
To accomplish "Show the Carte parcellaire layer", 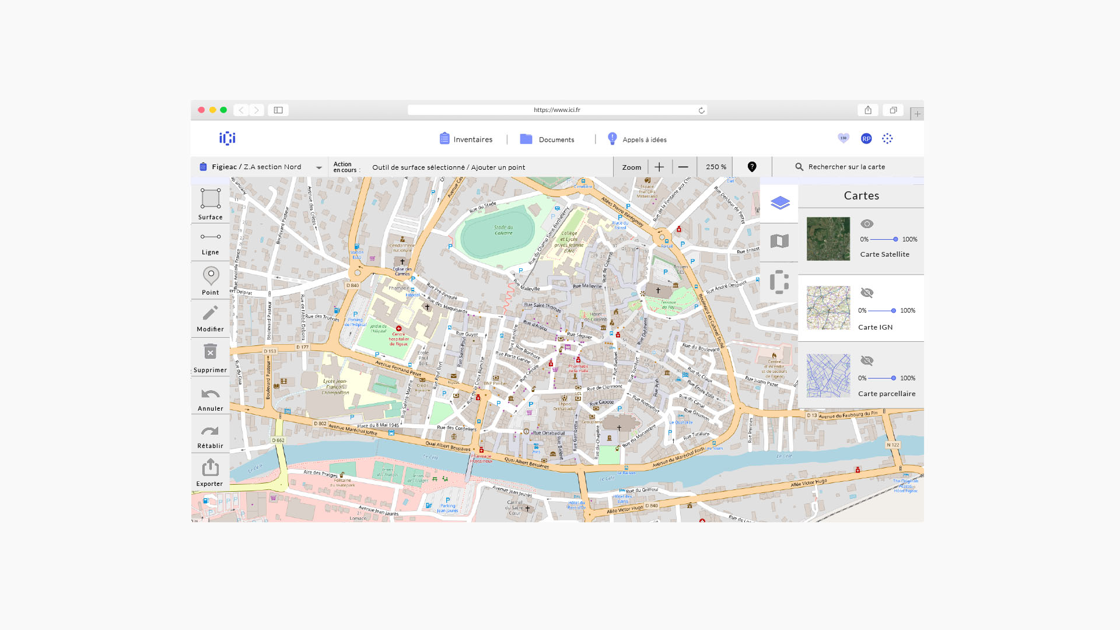I will tap(867, 360).
